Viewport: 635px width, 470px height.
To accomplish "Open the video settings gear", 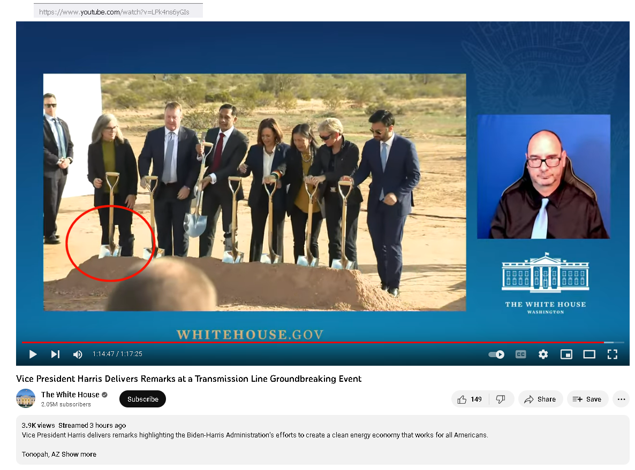I will [x=543, y=355].
